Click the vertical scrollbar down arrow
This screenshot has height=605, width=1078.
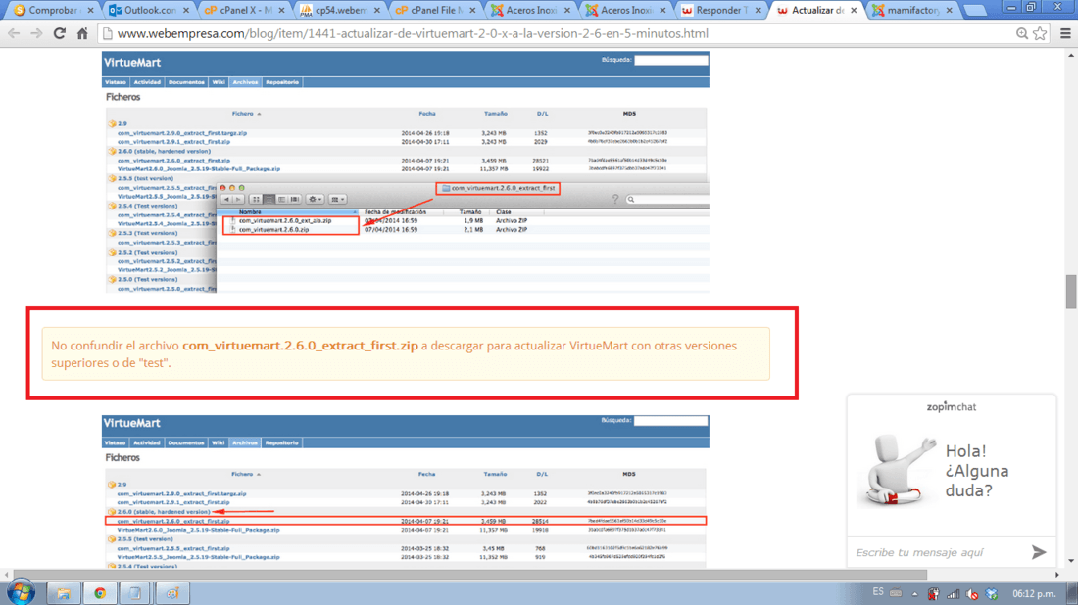(1071, 561)
